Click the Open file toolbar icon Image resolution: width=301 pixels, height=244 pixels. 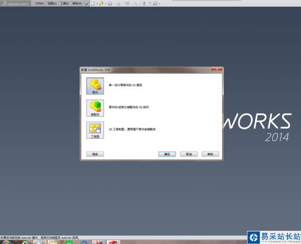pyautogui.click(x=101, y=4)
